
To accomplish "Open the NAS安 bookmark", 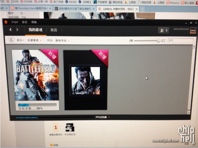I will 71,2.
